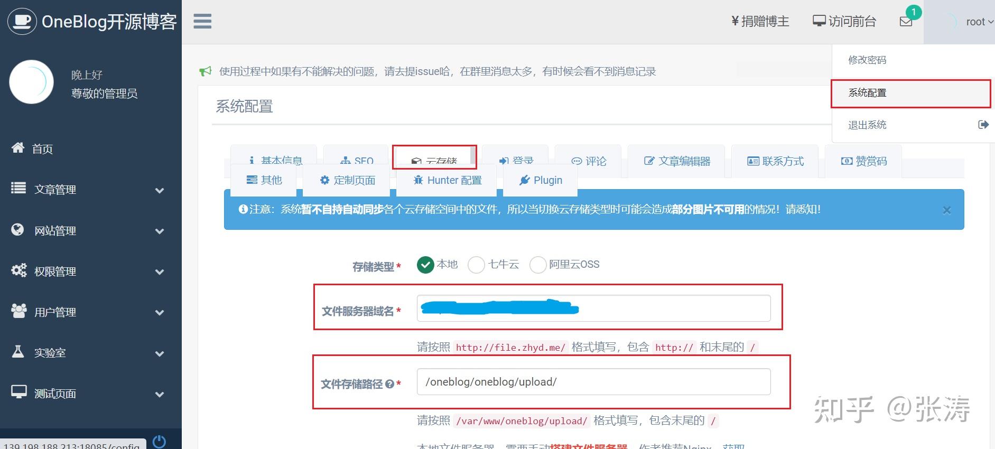Select the 七牛云 storage type
Screen dimensions: 995x449
[476, 265]
